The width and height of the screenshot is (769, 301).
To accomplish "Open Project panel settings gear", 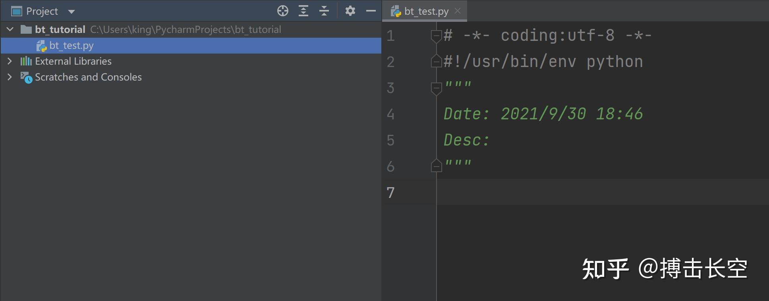I will (350, 11).
